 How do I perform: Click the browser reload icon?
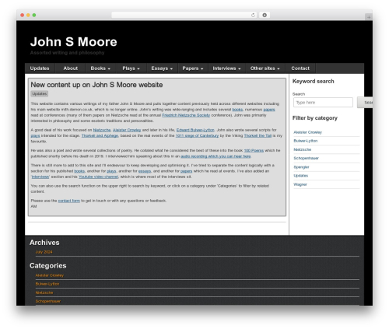[x=253, y=16]
